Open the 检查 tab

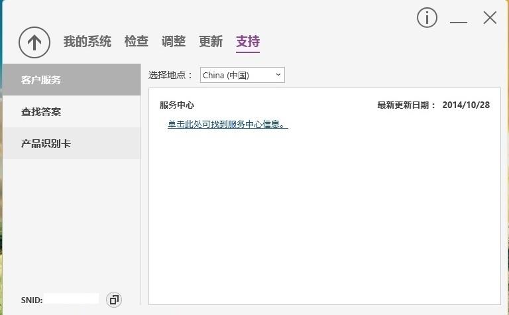137,41
